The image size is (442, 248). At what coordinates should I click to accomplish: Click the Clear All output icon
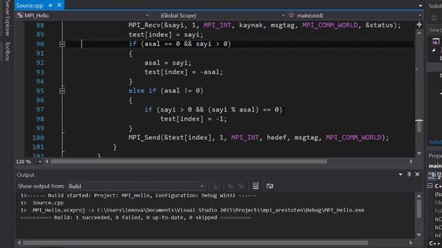(x=256, y=186)
